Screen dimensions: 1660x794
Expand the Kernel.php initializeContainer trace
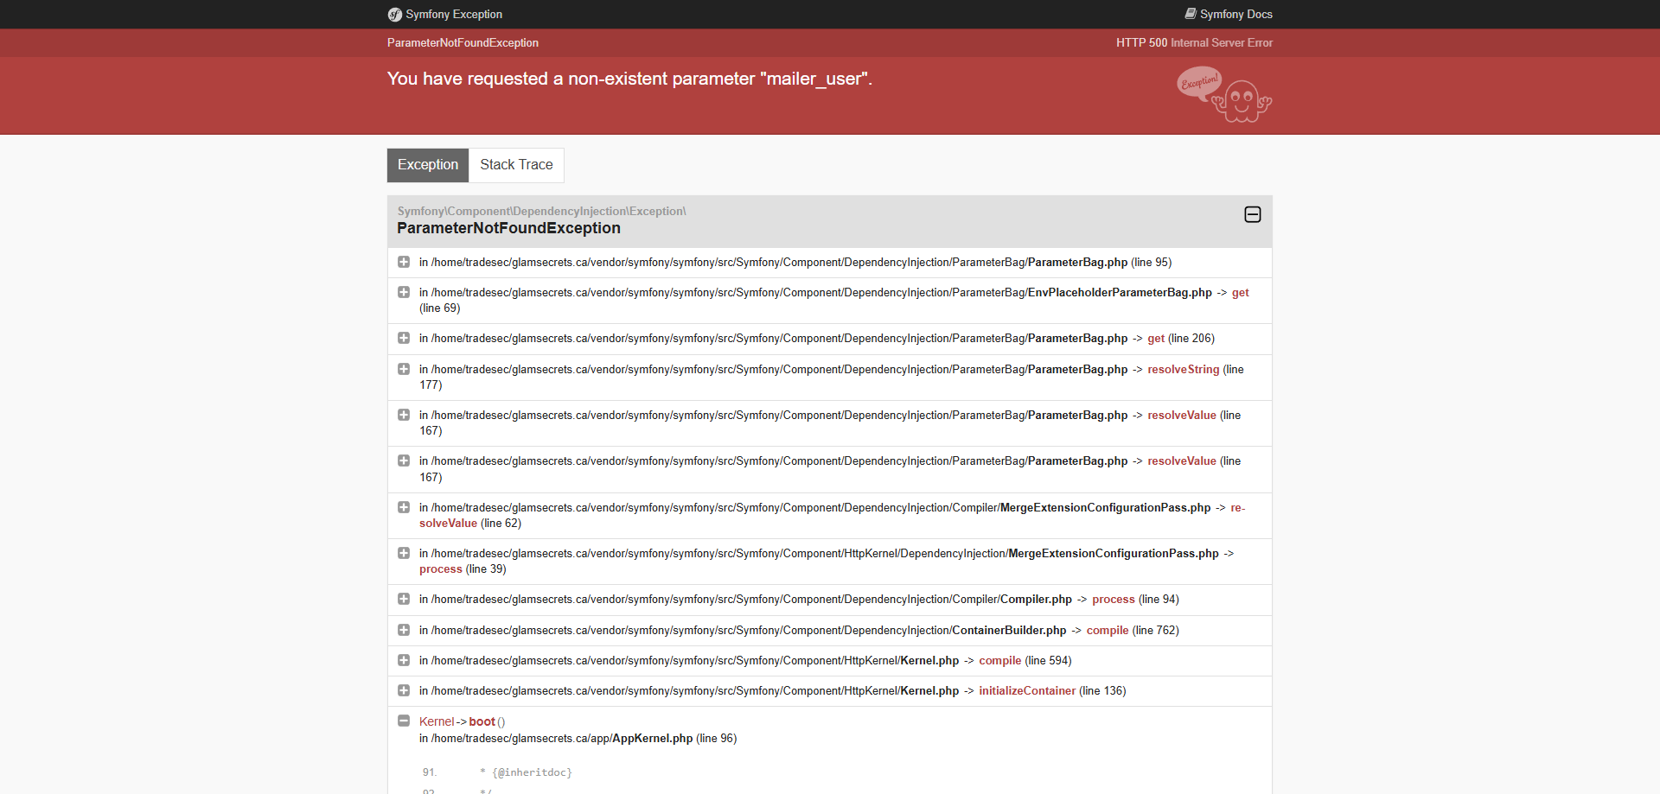tap(404, 691)
